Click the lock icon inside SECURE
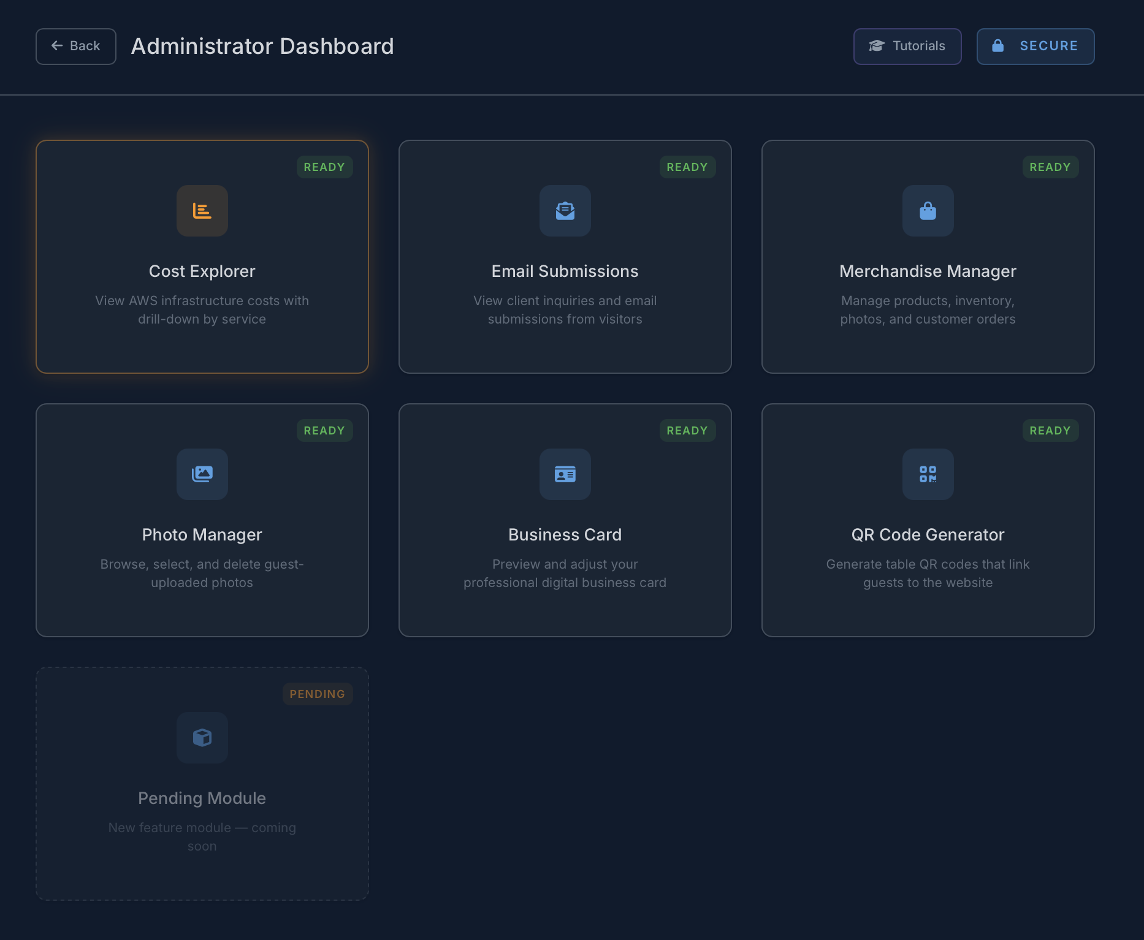The height and width of the screenshot is (940, 1144). click(997, 46)
